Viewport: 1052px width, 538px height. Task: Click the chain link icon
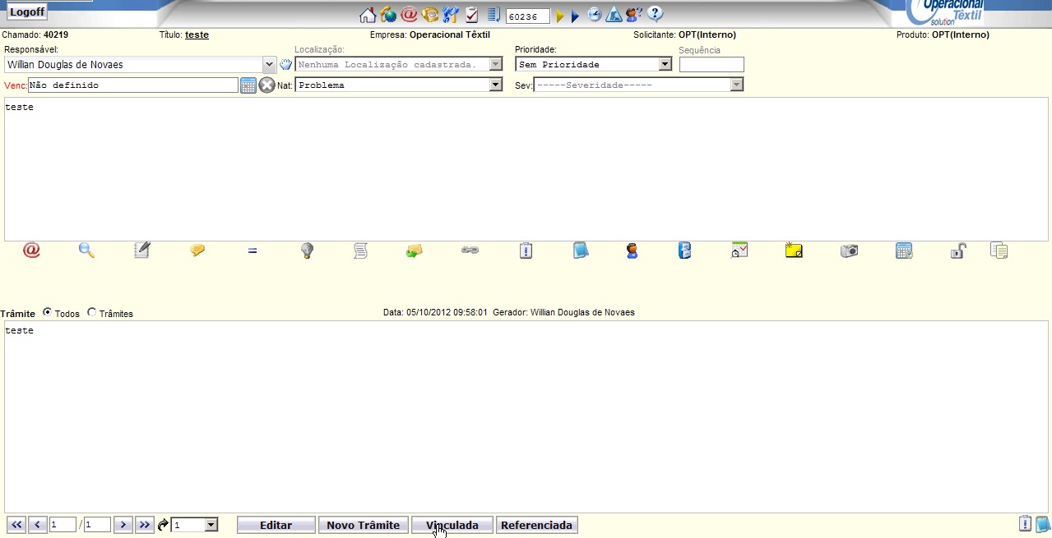coord(470,251)
